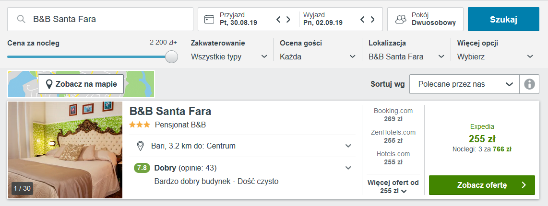The image size is (548, 206).
Task: Go to next departure date arrow
Action: (372, 19)
